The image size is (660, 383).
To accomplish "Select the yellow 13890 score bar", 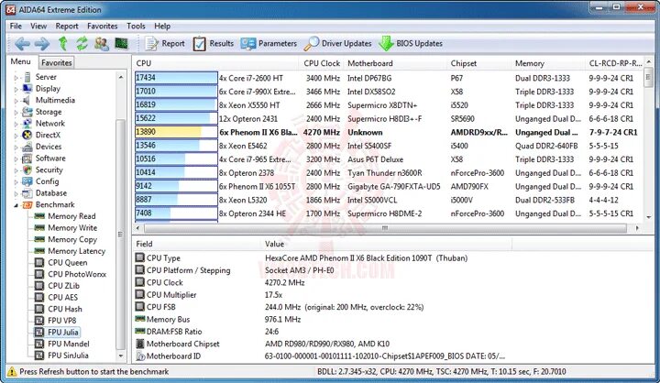I will click(x=176, y=132).
